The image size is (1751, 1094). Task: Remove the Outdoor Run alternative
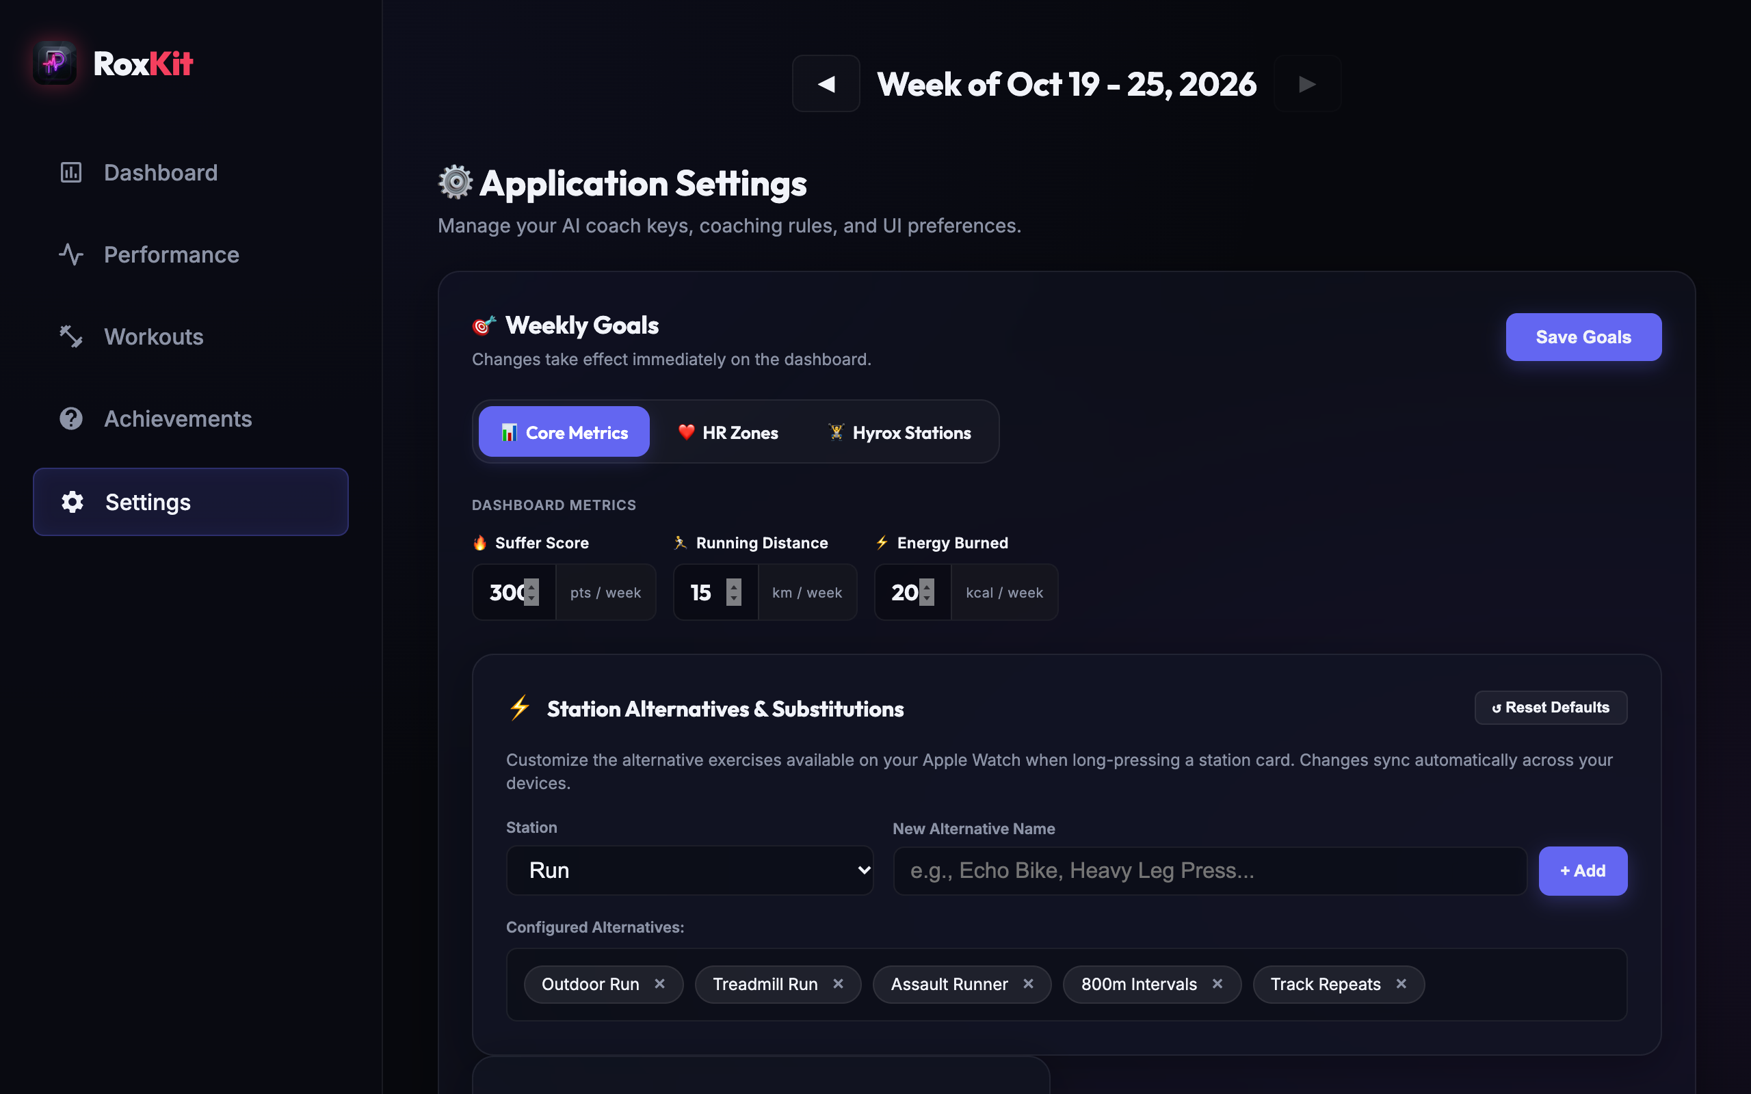(x=659, y=984)
